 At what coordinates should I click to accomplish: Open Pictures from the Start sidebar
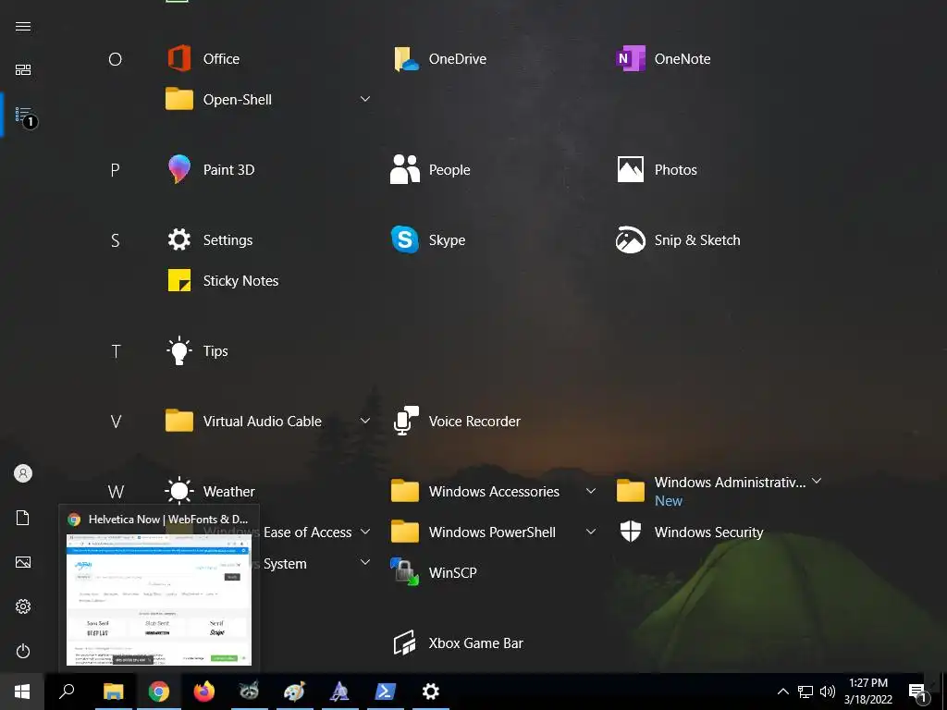point(23,562)
